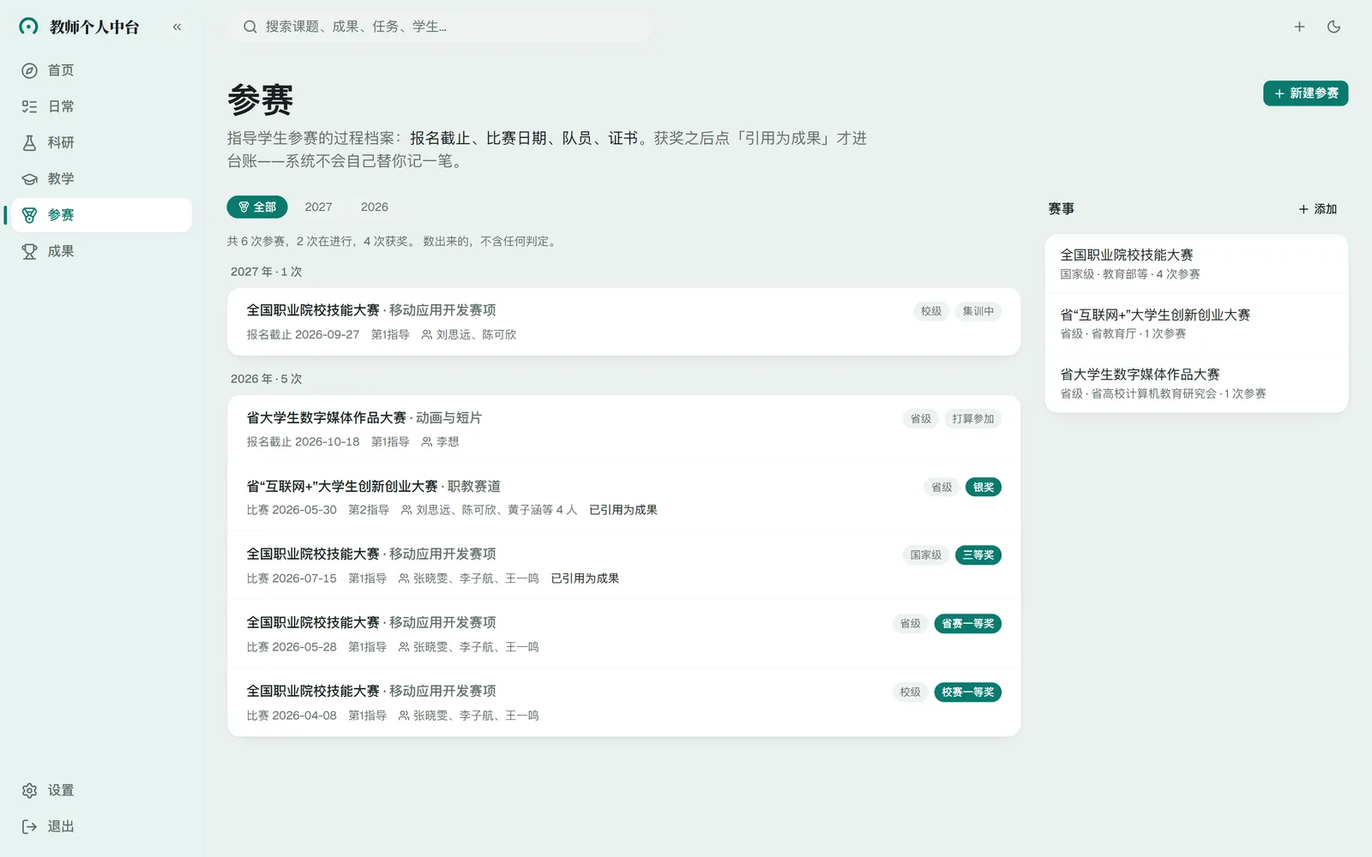Click 添加 to add a competition event
This screenshot has width=1372, height=857.
[x=1318, y=209]
